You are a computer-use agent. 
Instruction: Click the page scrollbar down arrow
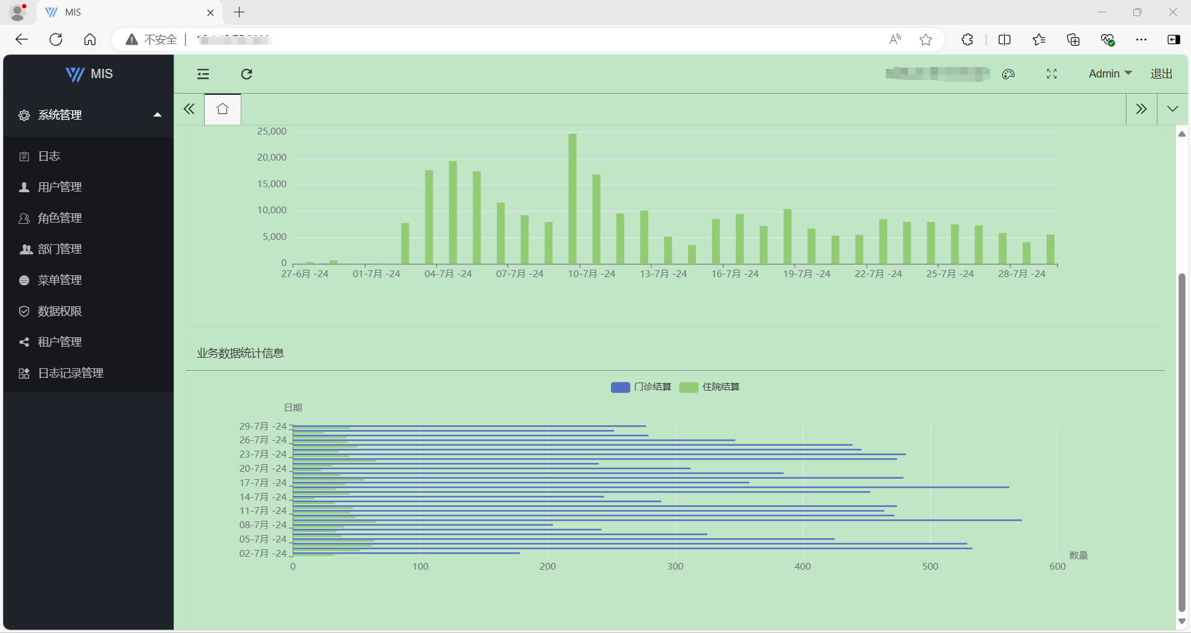coord(1182,621)
